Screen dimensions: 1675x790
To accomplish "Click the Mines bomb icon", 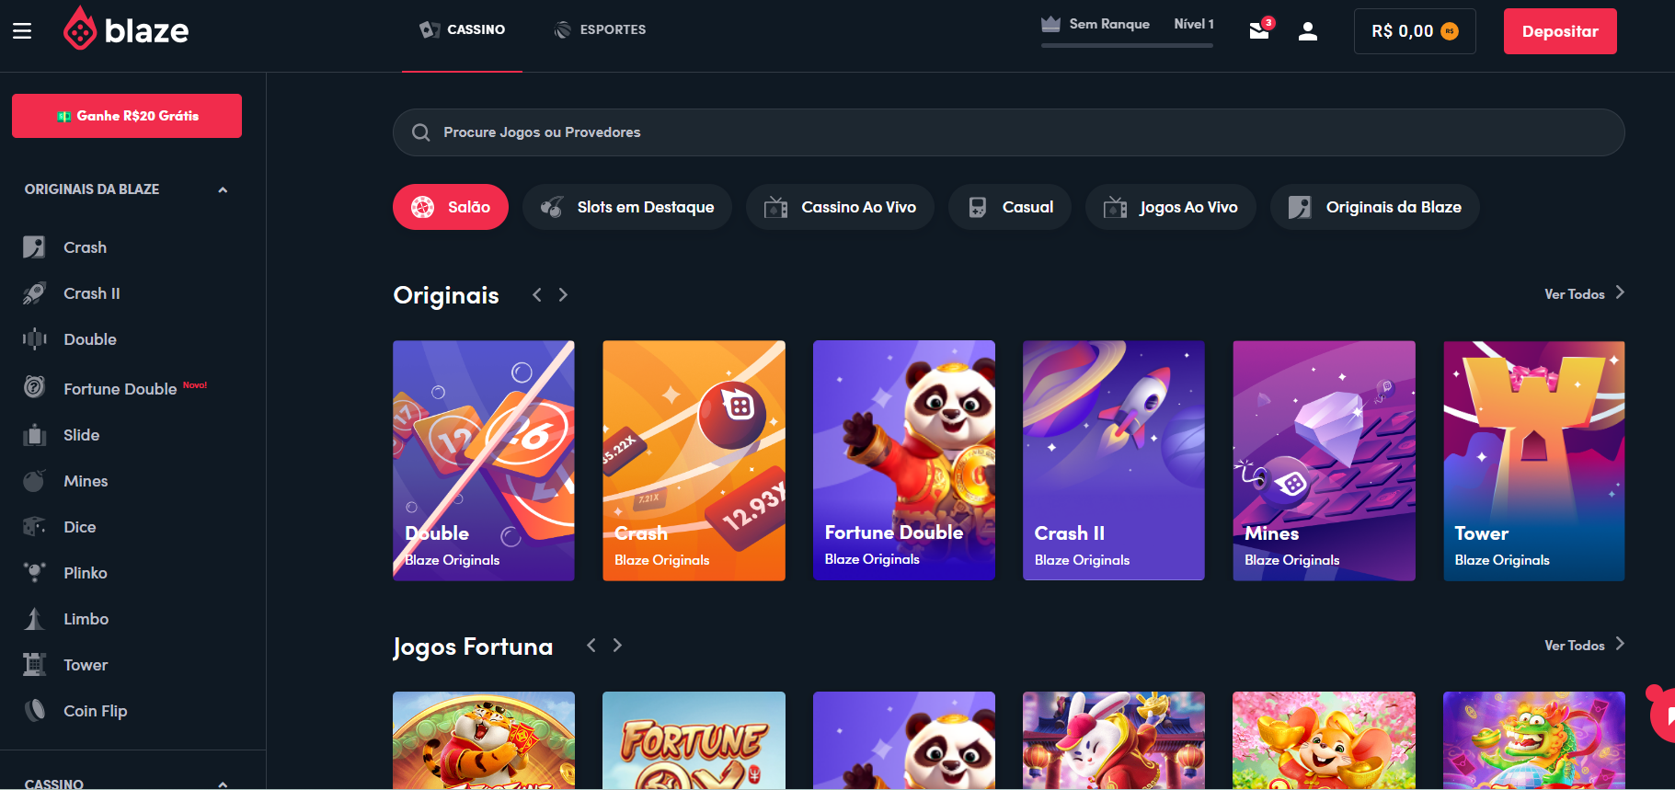I will (x=34, y=481).
